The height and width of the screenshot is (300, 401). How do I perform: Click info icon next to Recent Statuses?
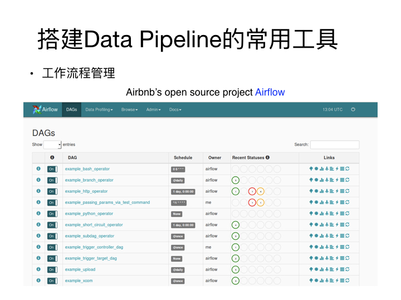pyautogui.click(x=267, y=158)
